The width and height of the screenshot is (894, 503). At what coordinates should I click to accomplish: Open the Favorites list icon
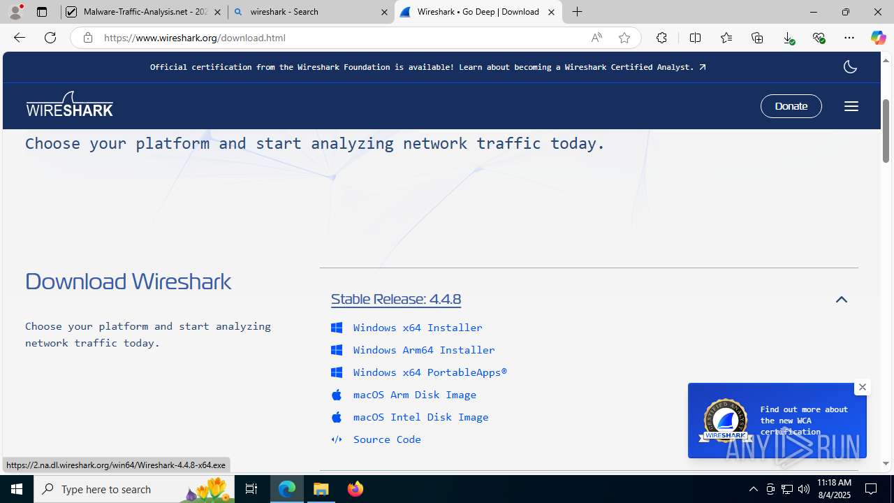(x=726, y=38)
